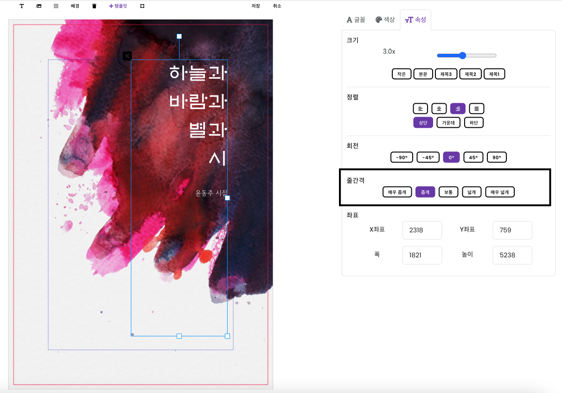The image size is (562, 393).
Task: Choose the 제목3 size preset
Action: [x=446, y=74]
